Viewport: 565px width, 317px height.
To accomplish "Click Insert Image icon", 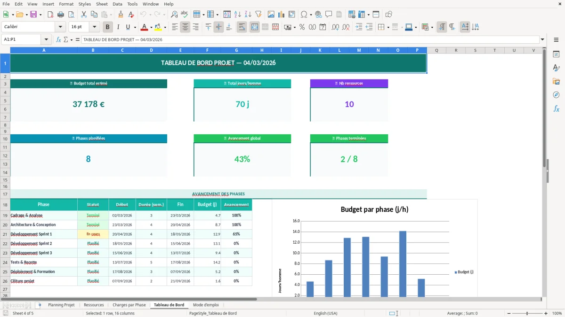I will [271, 15].
